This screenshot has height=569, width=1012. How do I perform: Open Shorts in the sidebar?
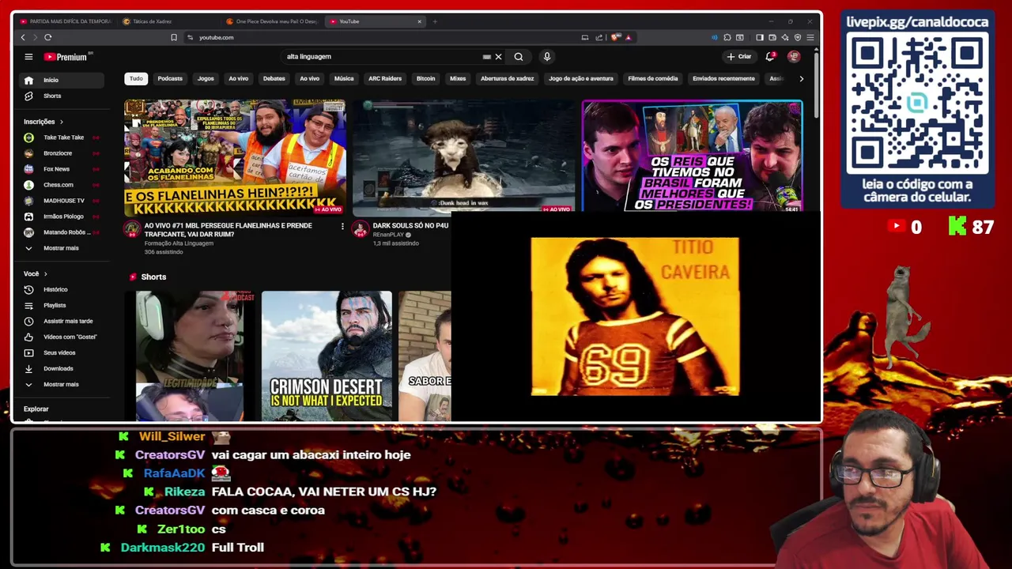(62, 96)
